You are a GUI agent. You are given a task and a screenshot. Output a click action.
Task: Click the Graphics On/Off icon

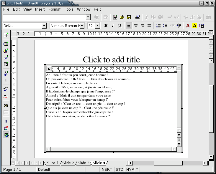coord(6,128)
